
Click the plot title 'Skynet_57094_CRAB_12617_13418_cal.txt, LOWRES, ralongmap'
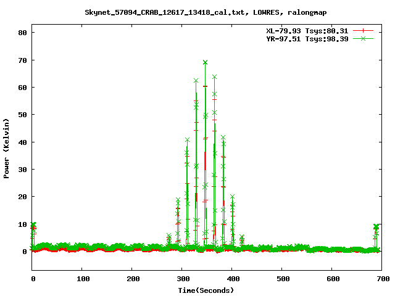[206, 12]
